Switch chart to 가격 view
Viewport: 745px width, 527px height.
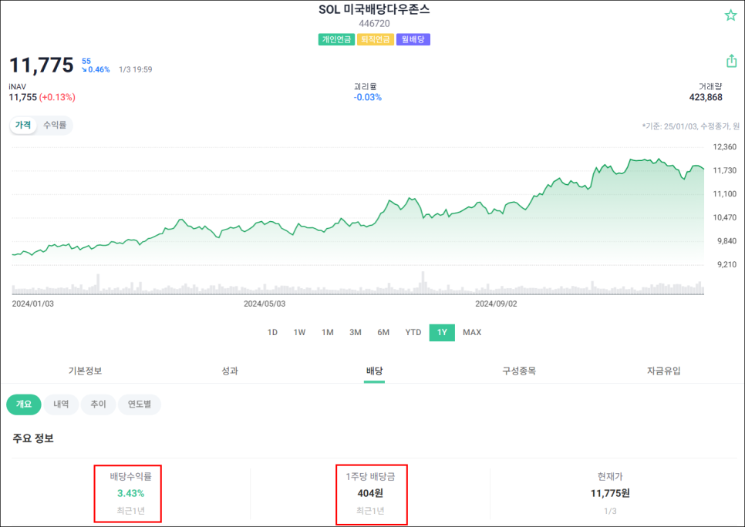click(23, 125)
